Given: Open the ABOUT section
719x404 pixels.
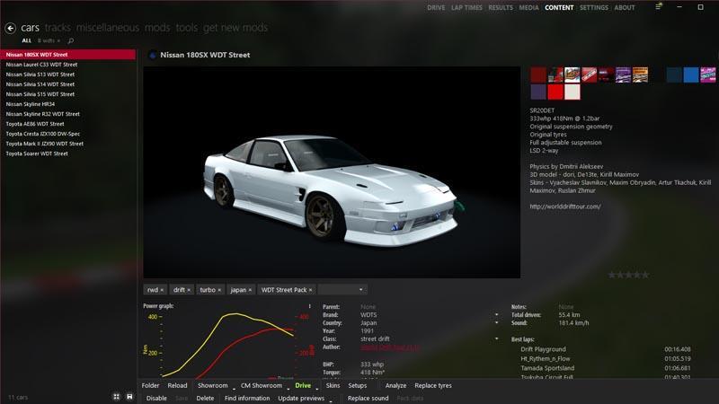Looking at the screenshot, I should point(625,8).
